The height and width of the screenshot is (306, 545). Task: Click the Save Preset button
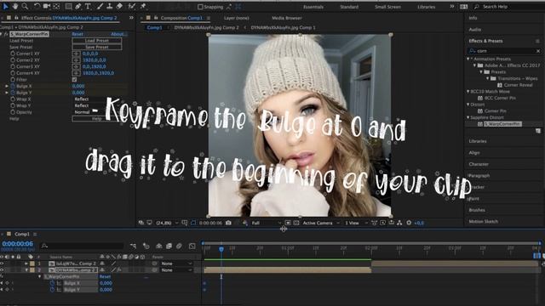pos(97,48)
